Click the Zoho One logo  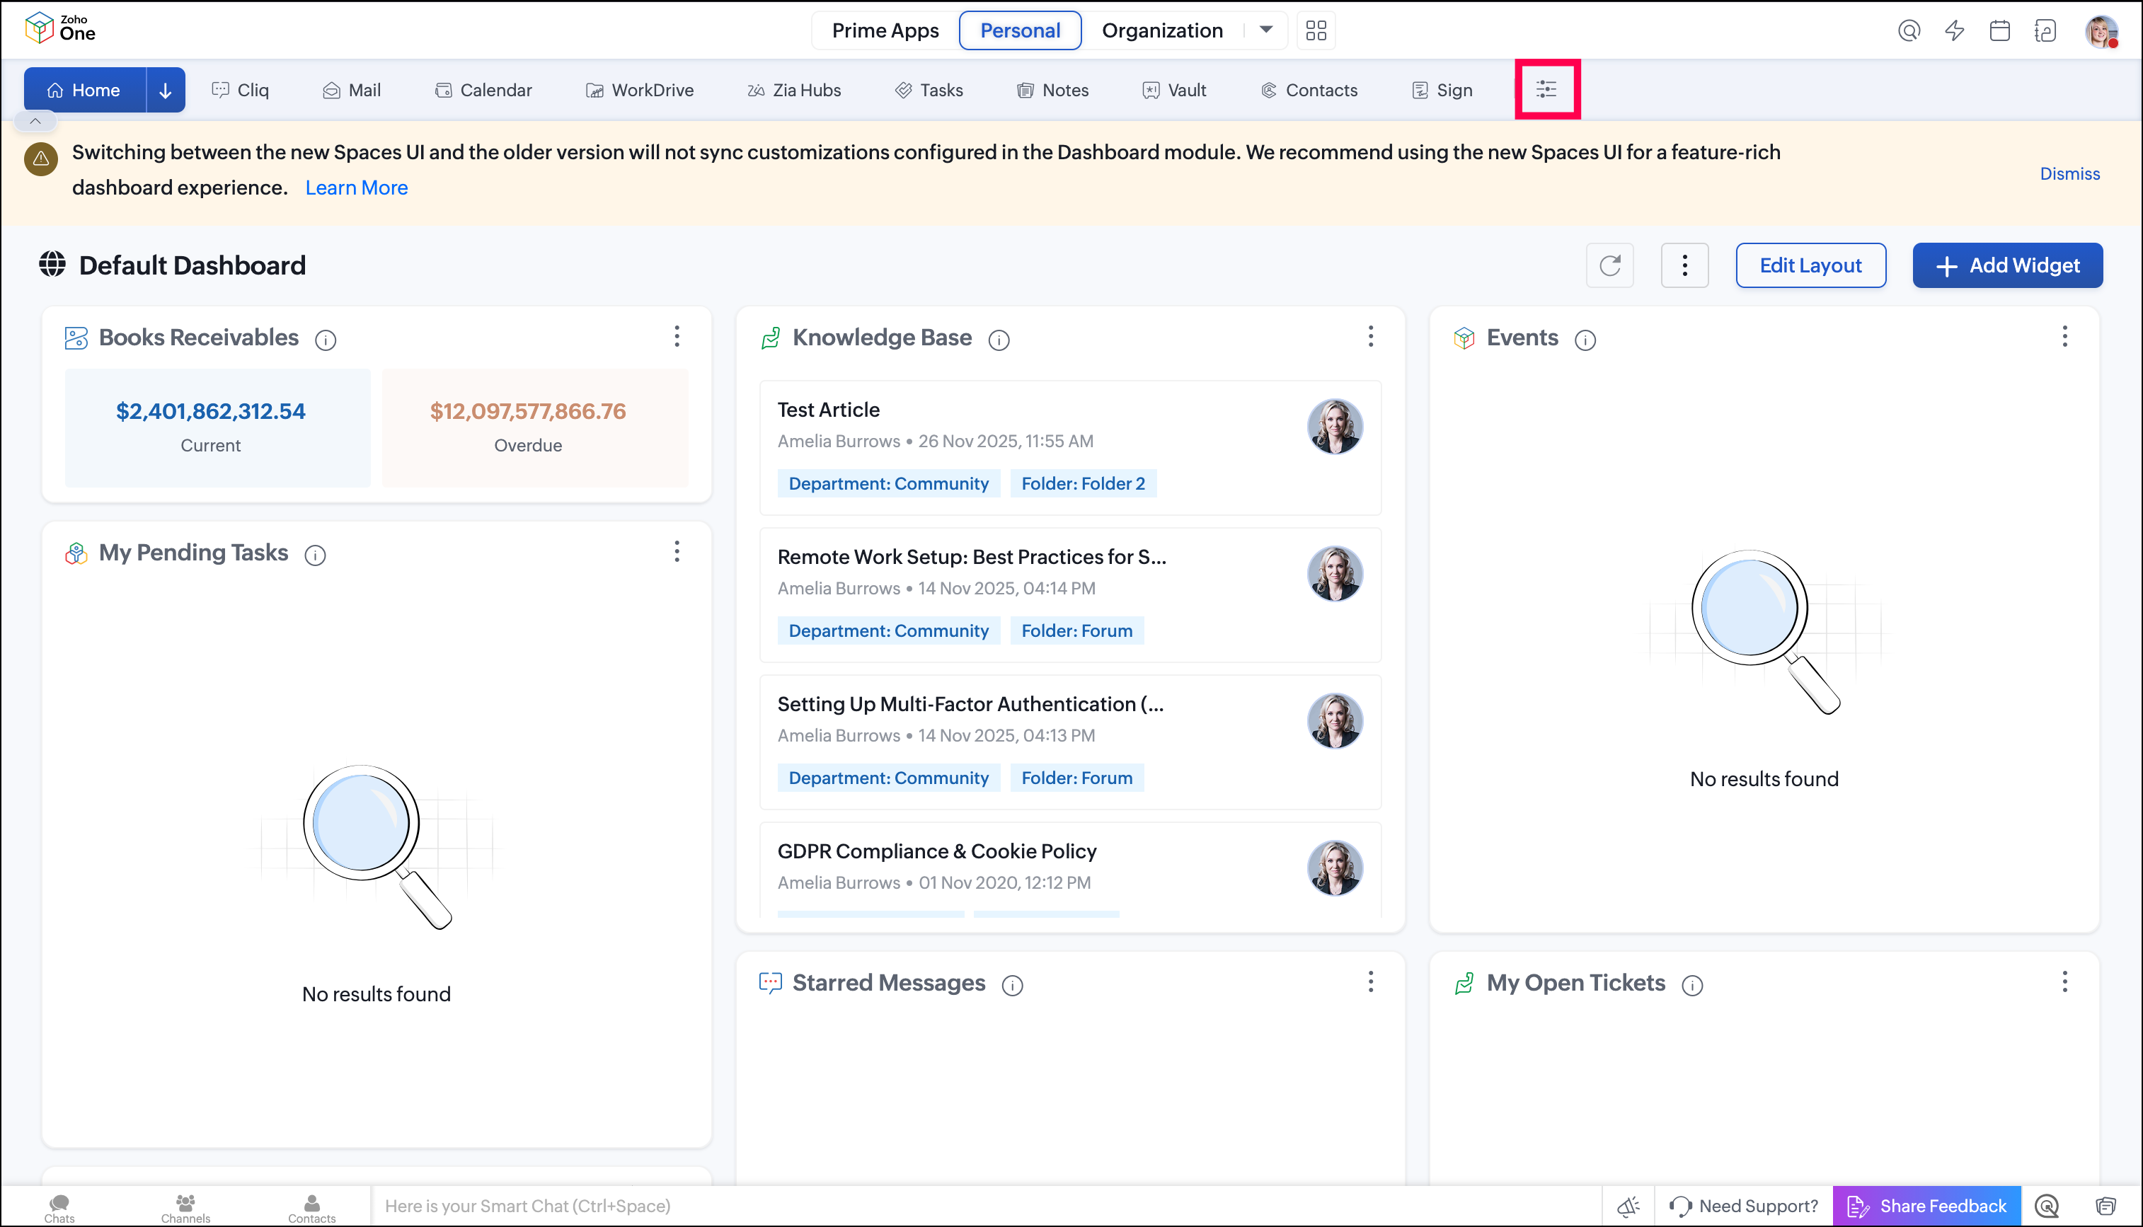tap(60, 28)
